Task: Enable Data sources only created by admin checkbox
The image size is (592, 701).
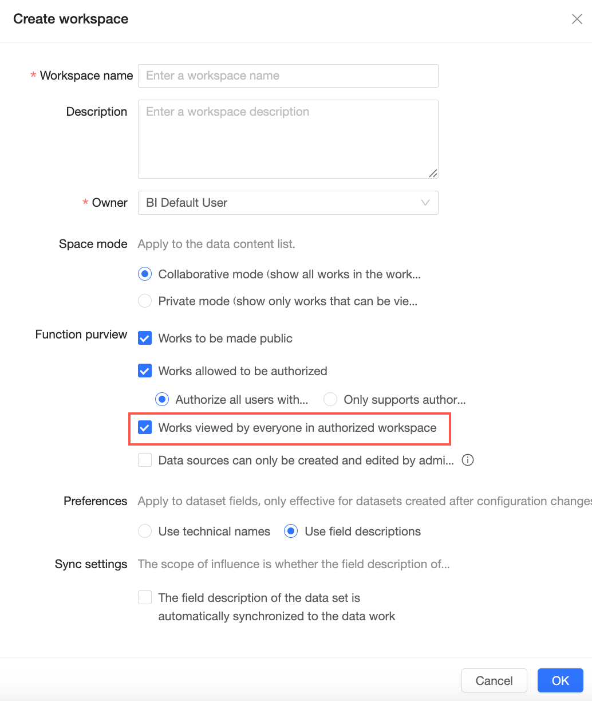Action: [145, 460]
